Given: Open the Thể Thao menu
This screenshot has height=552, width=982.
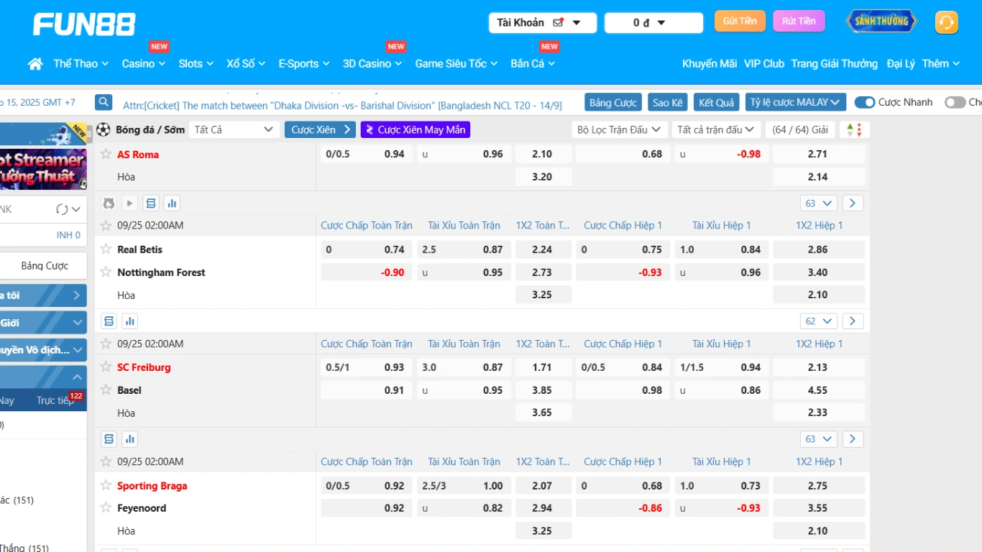Looking at the screenshot, I should pyautogui.click(x=81, y=64).
